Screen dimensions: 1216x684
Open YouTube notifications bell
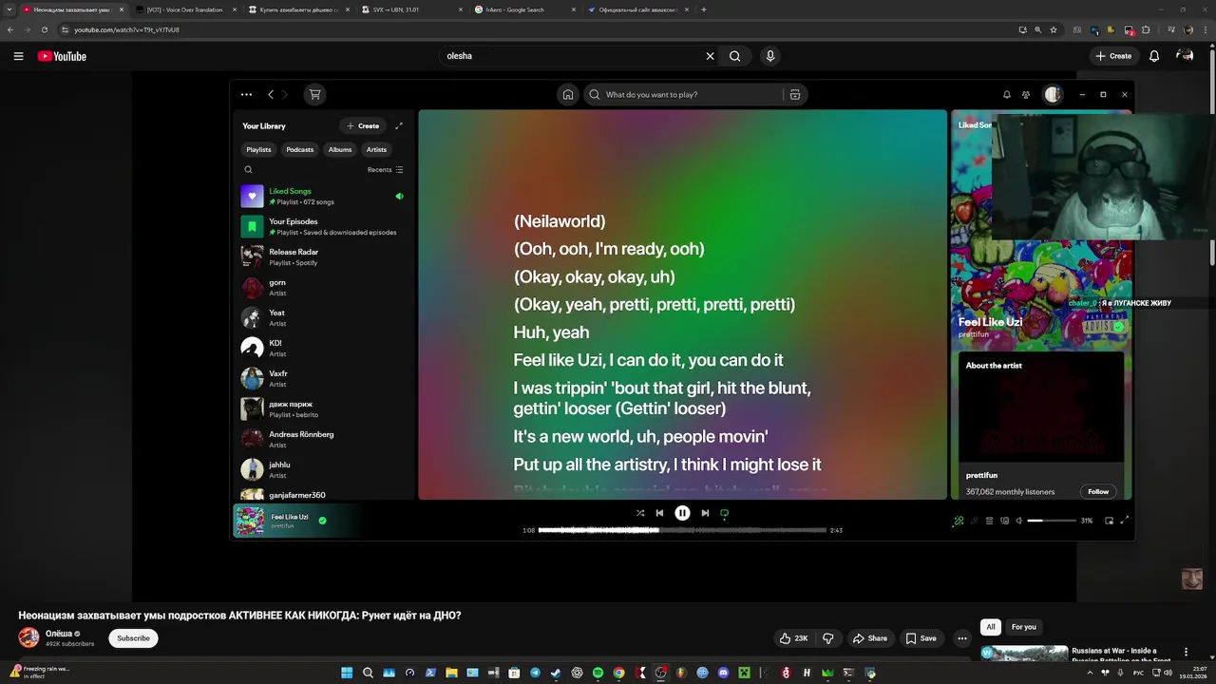[x=1154, y=56]
